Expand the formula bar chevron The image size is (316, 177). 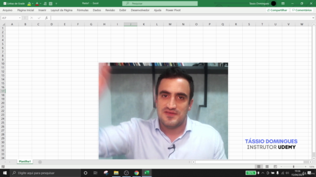tap(313, 18)
